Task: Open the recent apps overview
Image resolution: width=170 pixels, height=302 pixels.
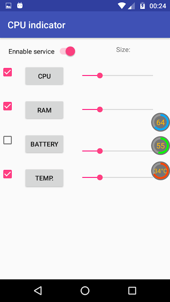Action: click(x=132, y=290)
